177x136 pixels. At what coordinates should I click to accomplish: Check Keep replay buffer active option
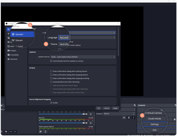51,93
